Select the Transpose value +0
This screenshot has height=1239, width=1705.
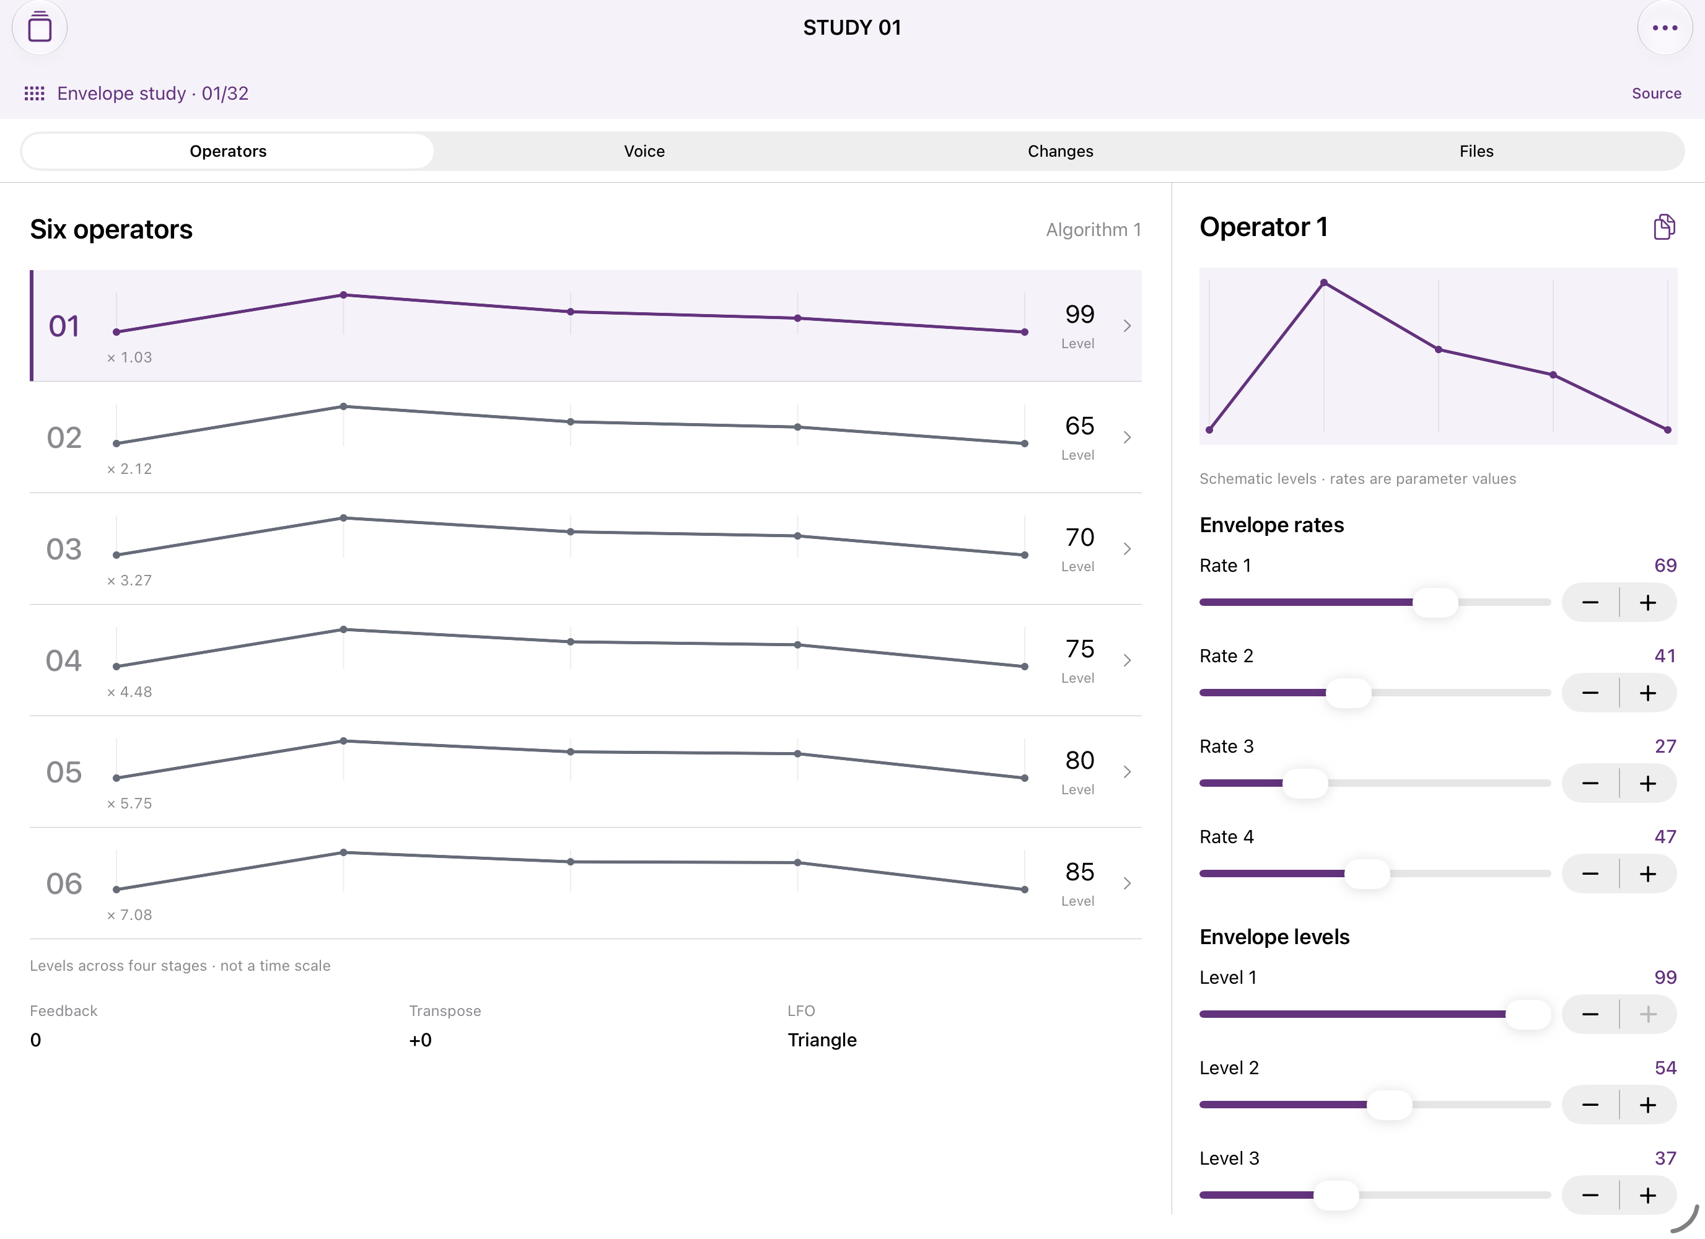[x=420, y=1040]
